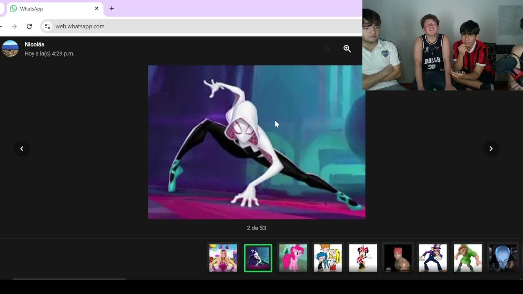Go to the next image arrow
Viewport: 523px width, 294px height.
491,149
